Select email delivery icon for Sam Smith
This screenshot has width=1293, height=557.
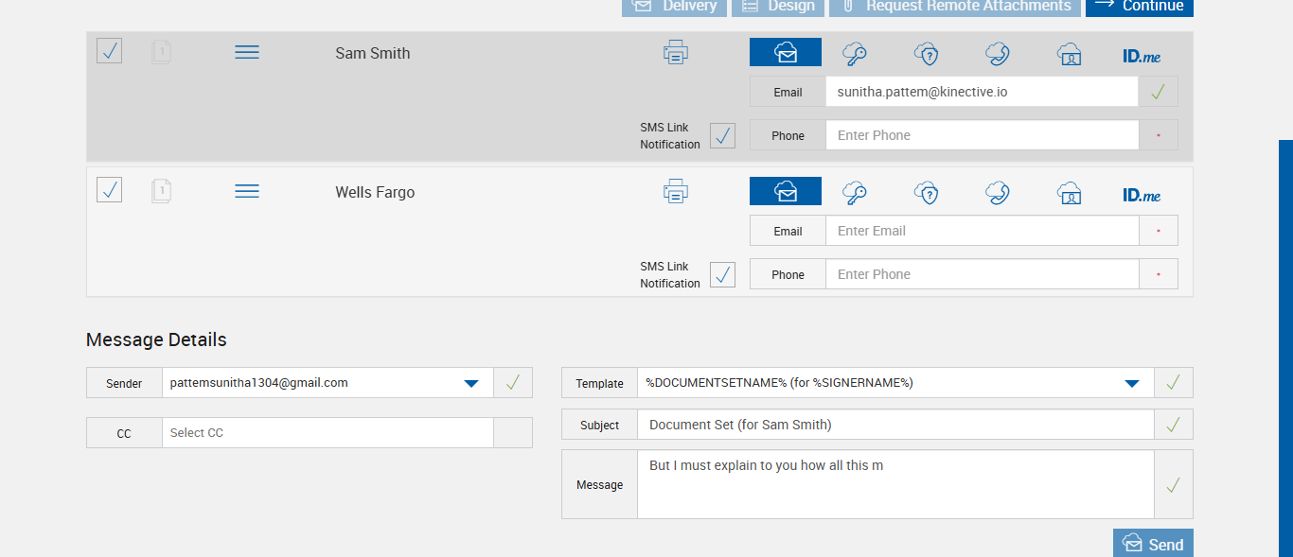[x=786, y=53]
